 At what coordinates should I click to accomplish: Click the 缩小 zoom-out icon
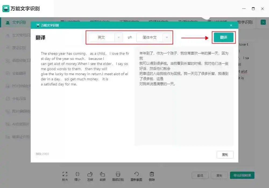77,174
